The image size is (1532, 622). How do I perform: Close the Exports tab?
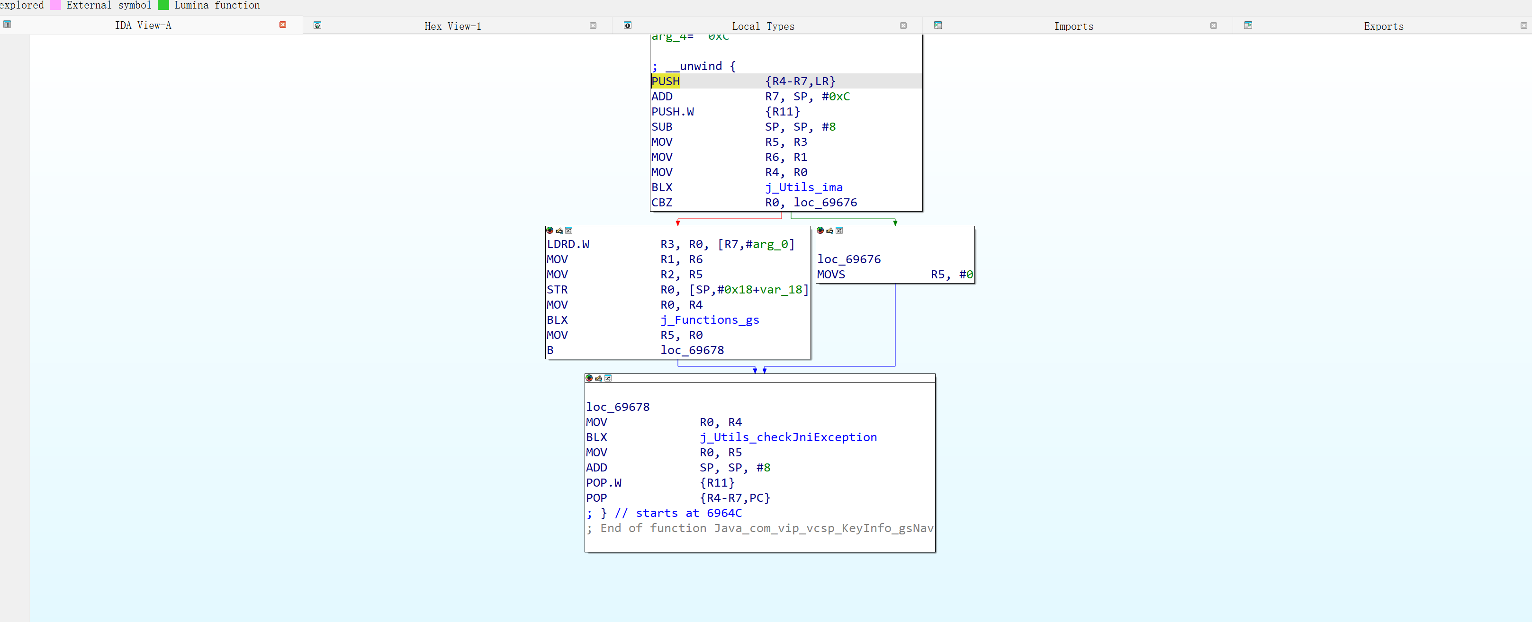(1523, 26)
